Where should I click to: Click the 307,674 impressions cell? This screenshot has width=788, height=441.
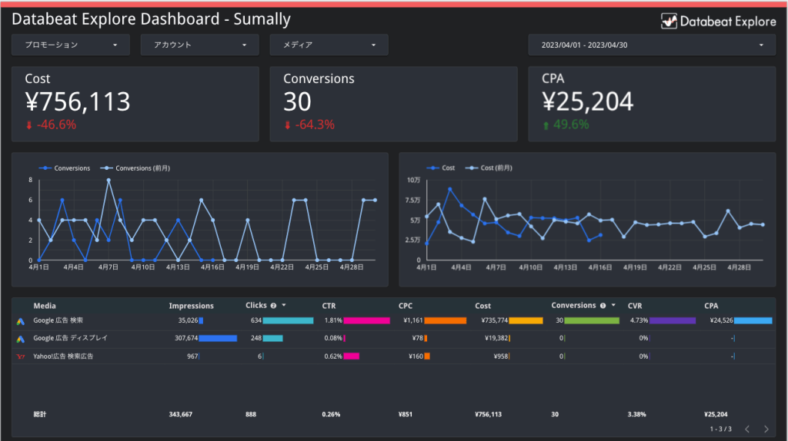coord(186,338)
